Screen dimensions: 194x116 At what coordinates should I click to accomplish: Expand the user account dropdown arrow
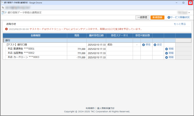189,13
